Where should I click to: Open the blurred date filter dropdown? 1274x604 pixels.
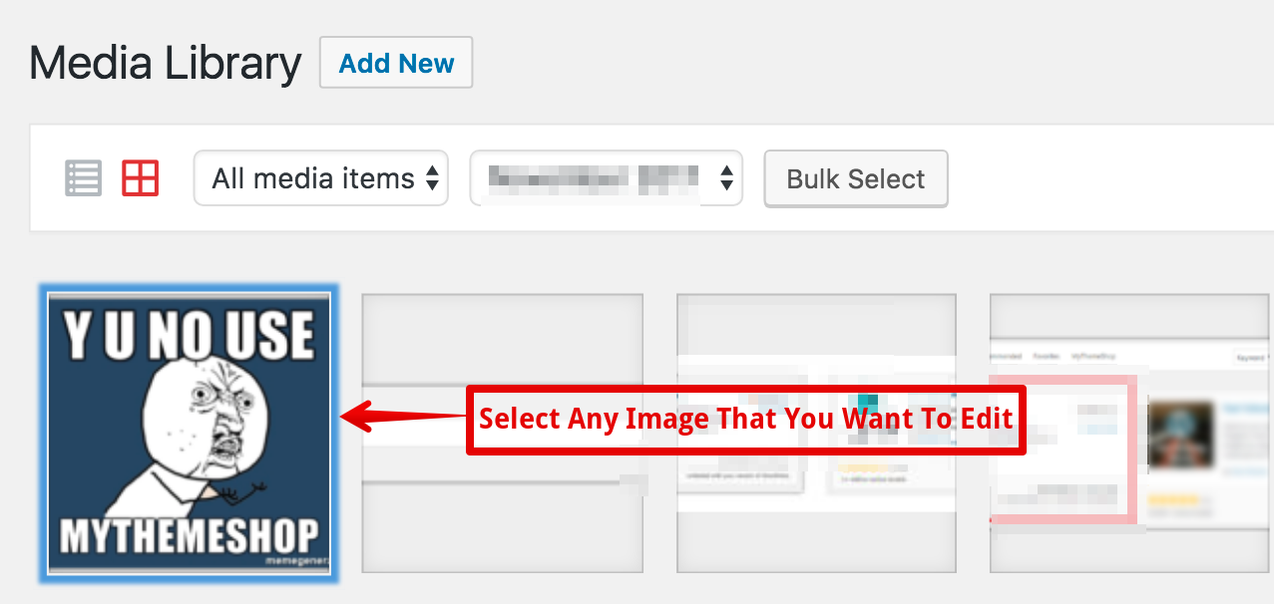(x=607, y=178)
